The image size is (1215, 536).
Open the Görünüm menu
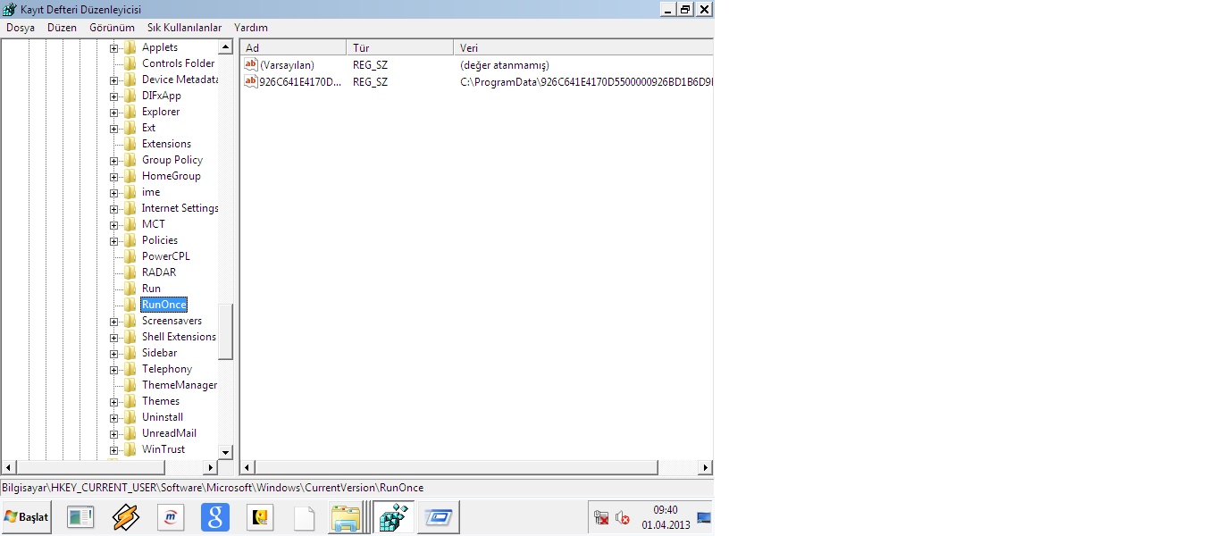(112, 28)
